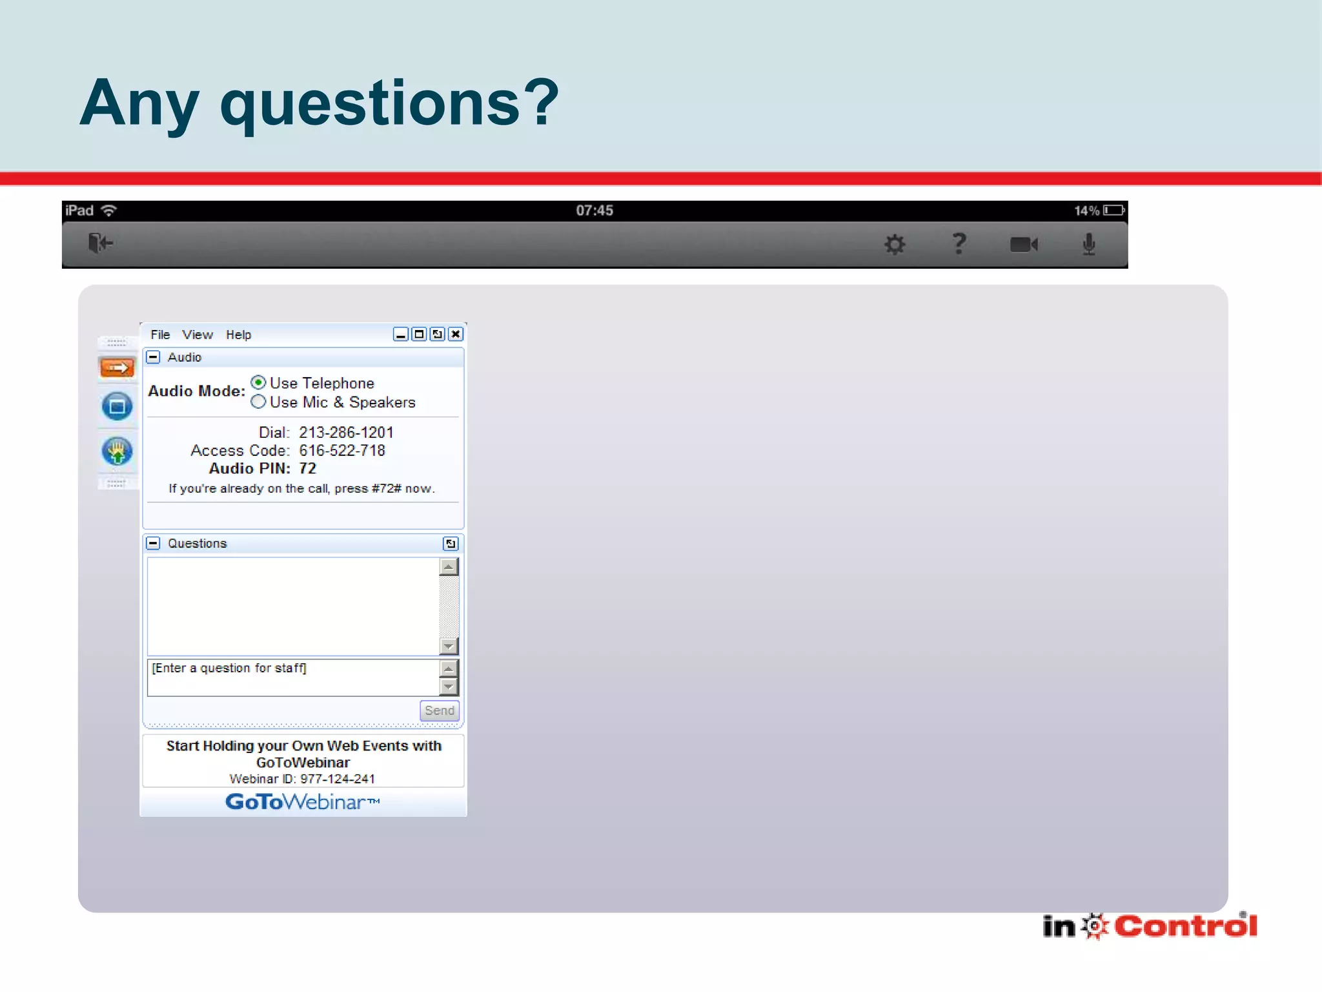The image size is (1322, 992).
Task: Tap the iPad Wi-Fi status icon
Action: click(109, 211)
